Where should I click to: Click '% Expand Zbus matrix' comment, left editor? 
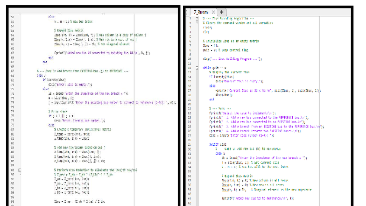point(69,30)
